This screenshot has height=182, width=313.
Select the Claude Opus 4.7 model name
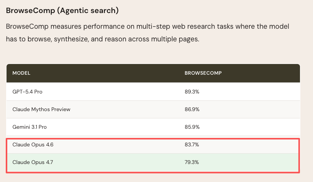click(x=33, y=162)
